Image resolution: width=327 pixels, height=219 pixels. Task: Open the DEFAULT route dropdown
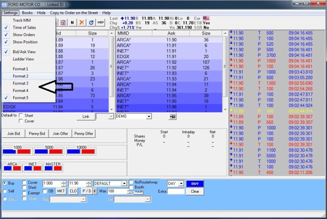(x=124, y=183)
